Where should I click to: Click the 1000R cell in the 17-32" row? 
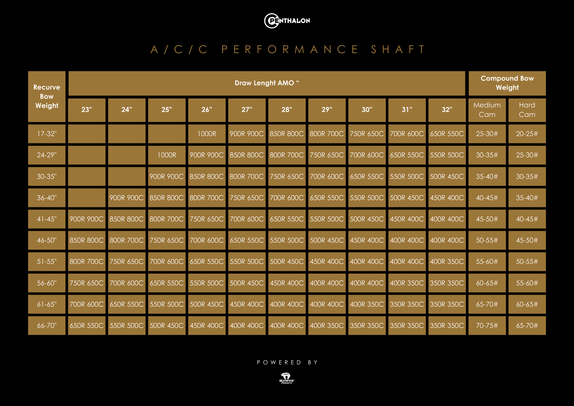(207, 134)
